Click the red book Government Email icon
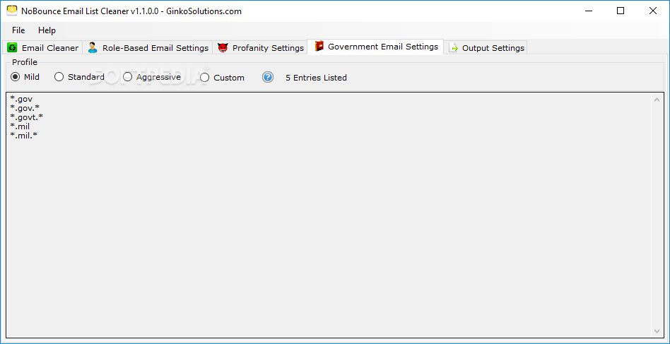 [319, 46]
